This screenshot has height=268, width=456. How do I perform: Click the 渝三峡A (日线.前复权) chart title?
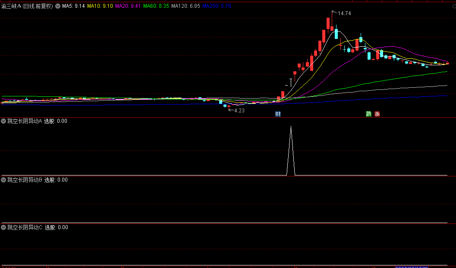[27, 6]
